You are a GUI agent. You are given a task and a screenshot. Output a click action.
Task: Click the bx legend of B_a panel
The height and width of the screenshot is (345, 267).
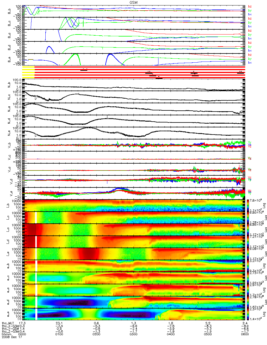point(249,38)
